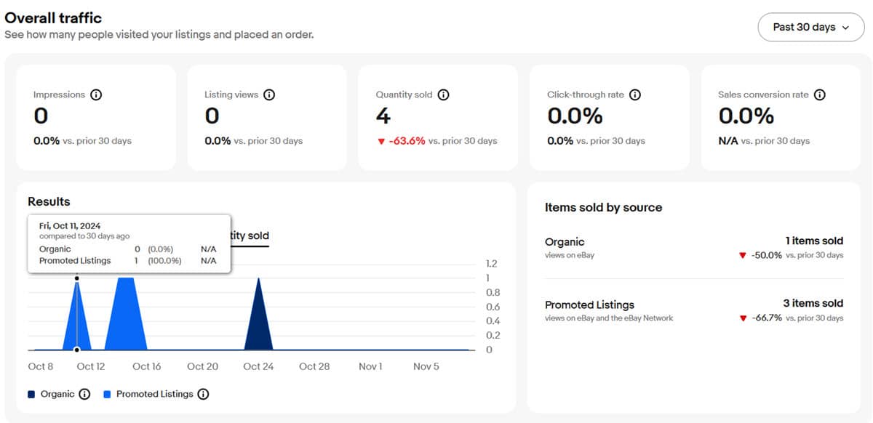The image size is (873, 423).
Task: Click the Sales conversion rate info icon
Action: [820, 94]
